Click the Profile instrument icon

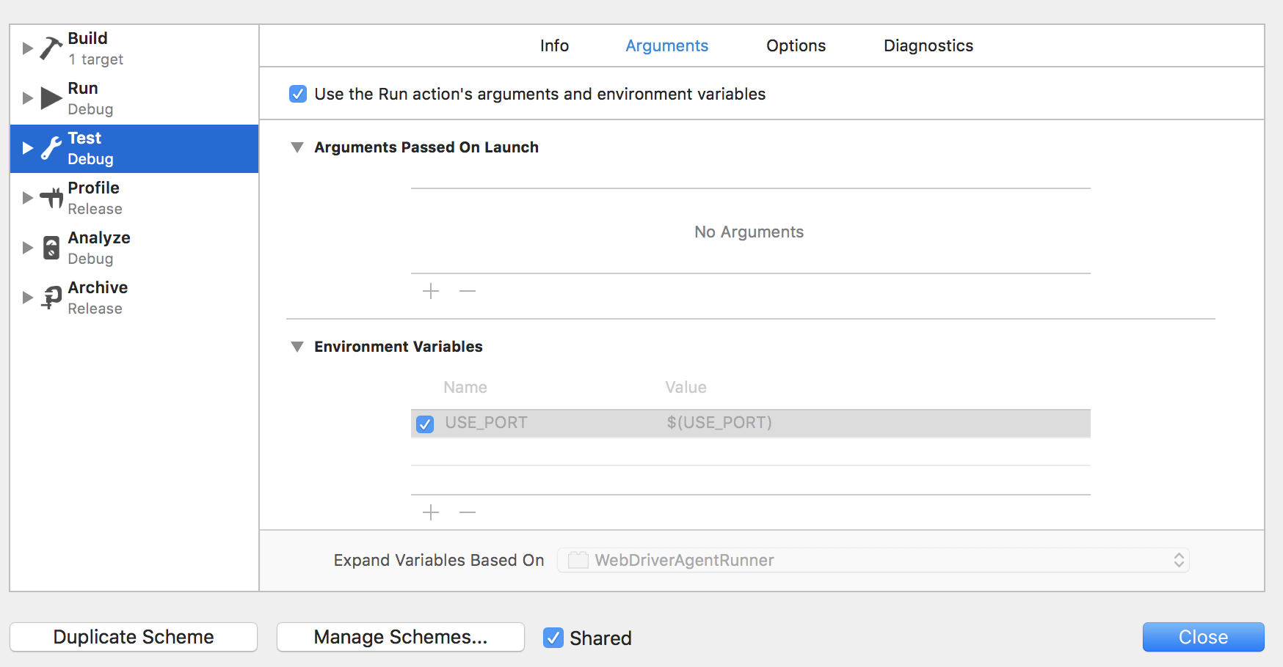click(51, 198)
